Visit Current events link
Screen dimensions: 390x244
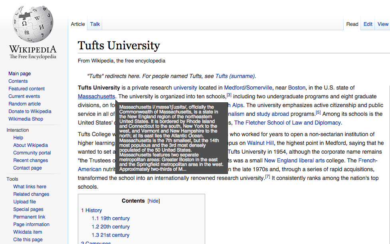pos(24,96)
